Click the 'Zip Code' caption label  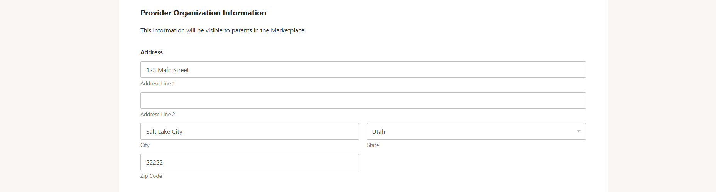[151, 176]
